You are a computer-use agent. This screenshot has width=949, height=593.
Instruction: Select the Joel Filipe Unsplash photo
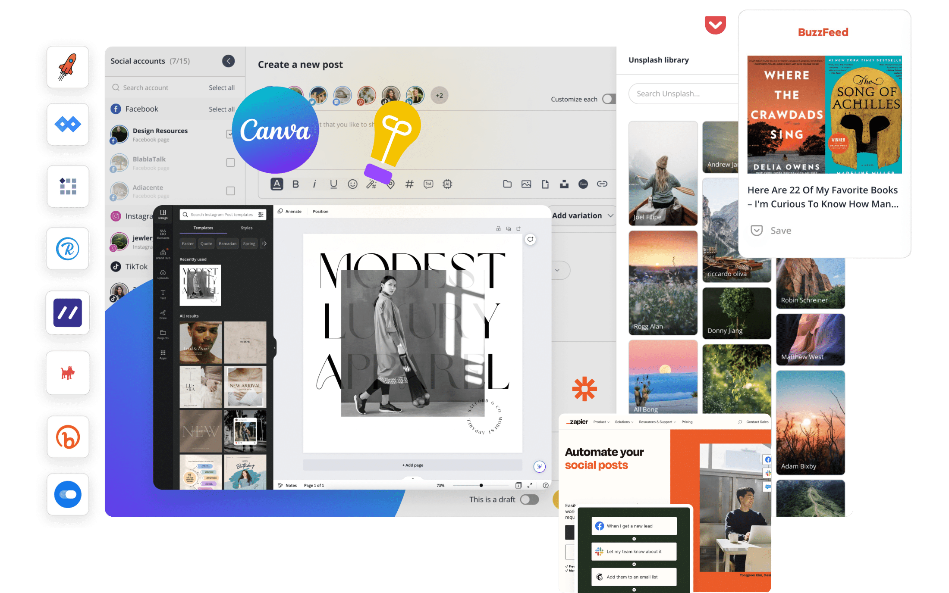[x=663, y=173]
